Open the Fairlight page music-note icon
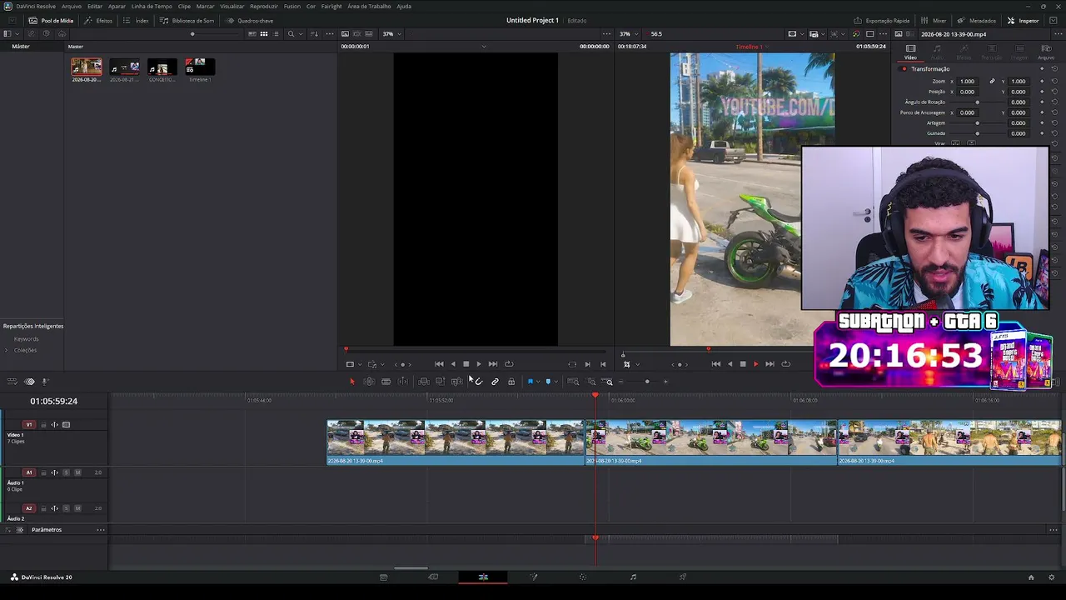This screenshot has height=600, width=1066. pos(633,577)
